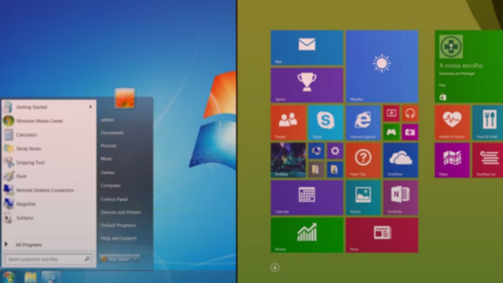Open Control Panel
The height and width of the screenshot is (283, 503).
point(114,200)
